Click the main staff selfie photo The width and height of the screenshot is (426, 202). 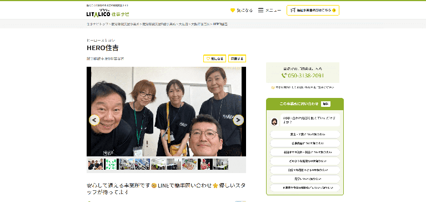click(166, 112)
